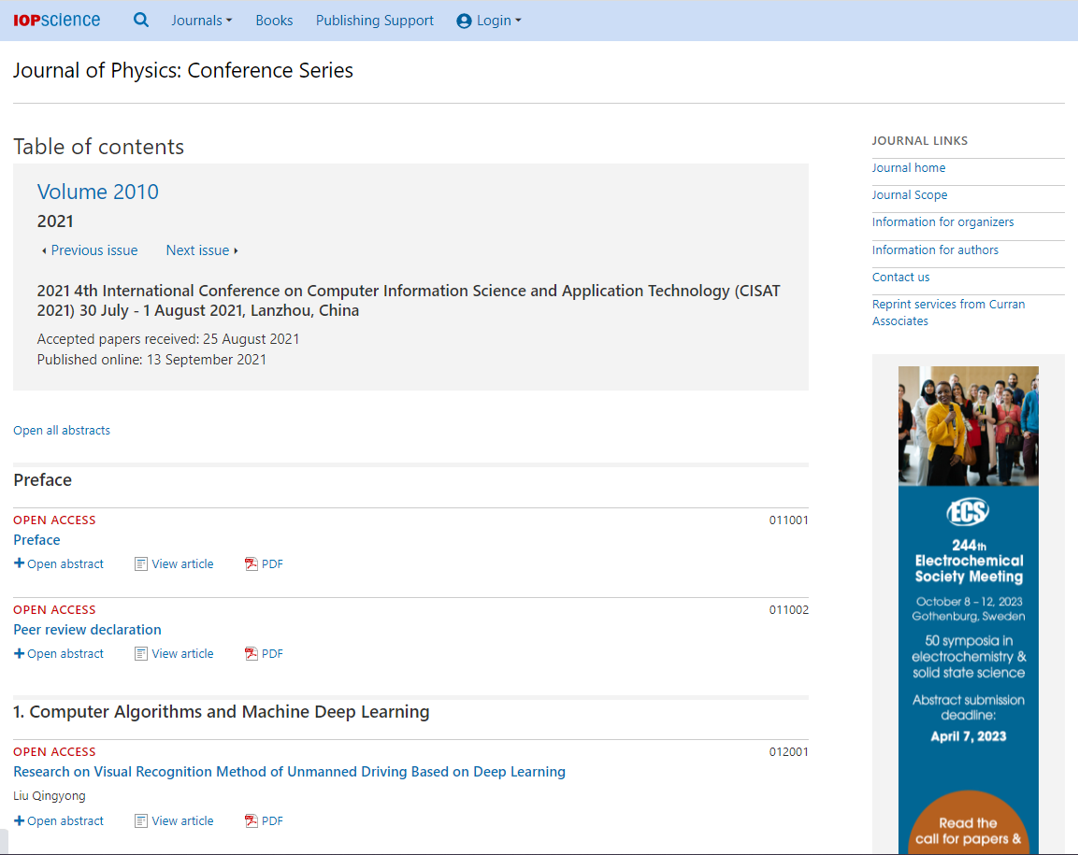Open the Peer review declaration title link

tap(87, 630)
